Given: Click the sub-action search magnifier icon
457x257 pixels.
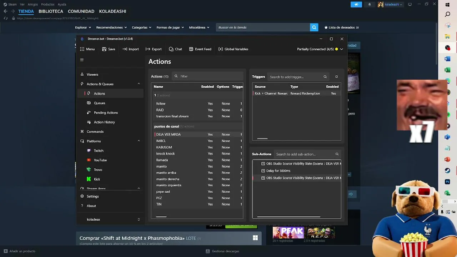Looking at the screenshot, I should [x=337, y=154].
